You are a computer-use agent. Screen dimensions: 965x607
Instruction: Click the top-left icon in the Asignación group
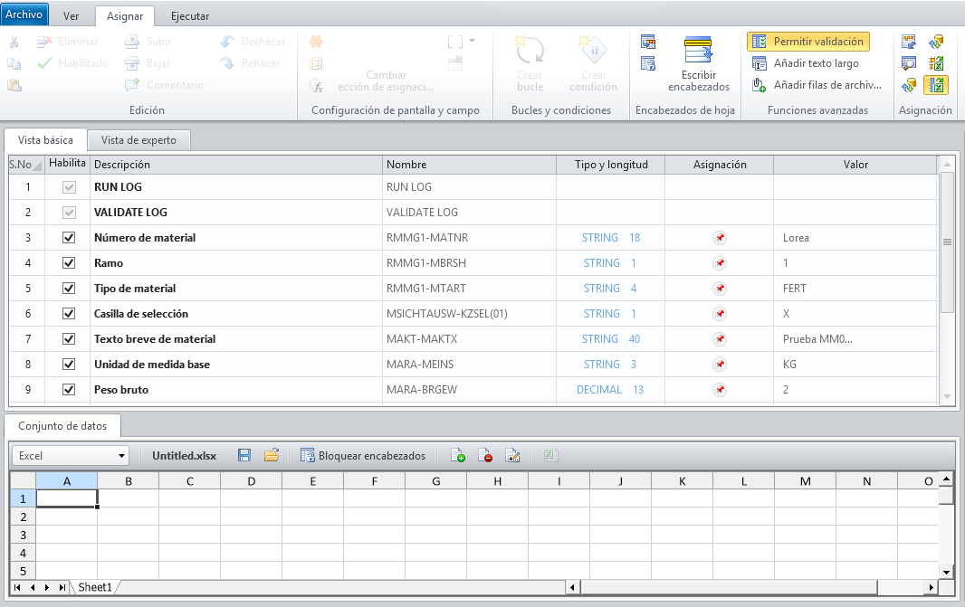(908, 42)
